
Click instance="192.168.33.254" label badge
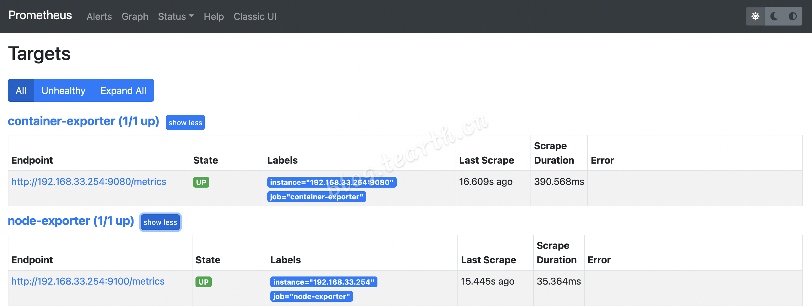(323, 282)
